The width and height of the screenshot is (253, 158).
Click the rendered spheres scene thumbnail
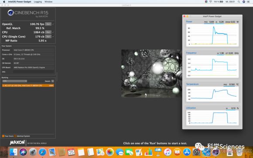pos(152,73)
